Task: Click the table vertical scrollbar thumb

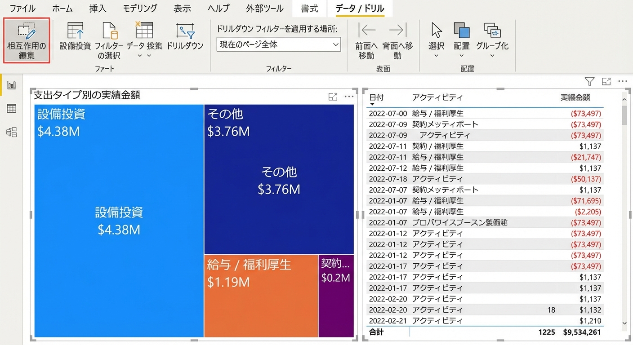Action: (x=624, y=115)
